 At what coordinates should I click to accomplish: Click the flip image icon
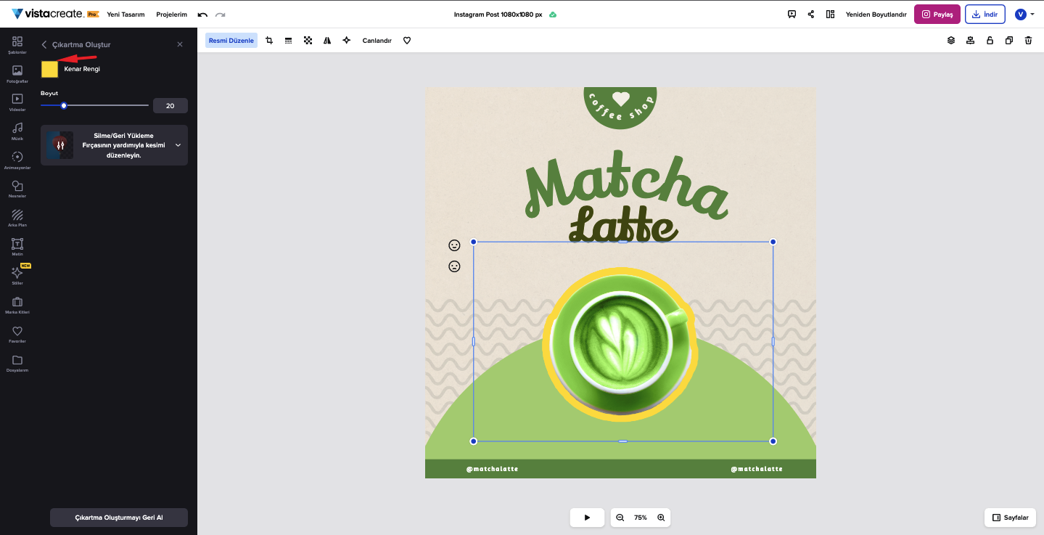point(327,41)
